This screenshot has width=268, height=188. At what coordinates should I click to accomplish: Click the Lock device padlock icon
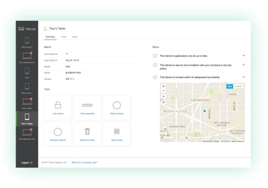(x=58, y=105)
